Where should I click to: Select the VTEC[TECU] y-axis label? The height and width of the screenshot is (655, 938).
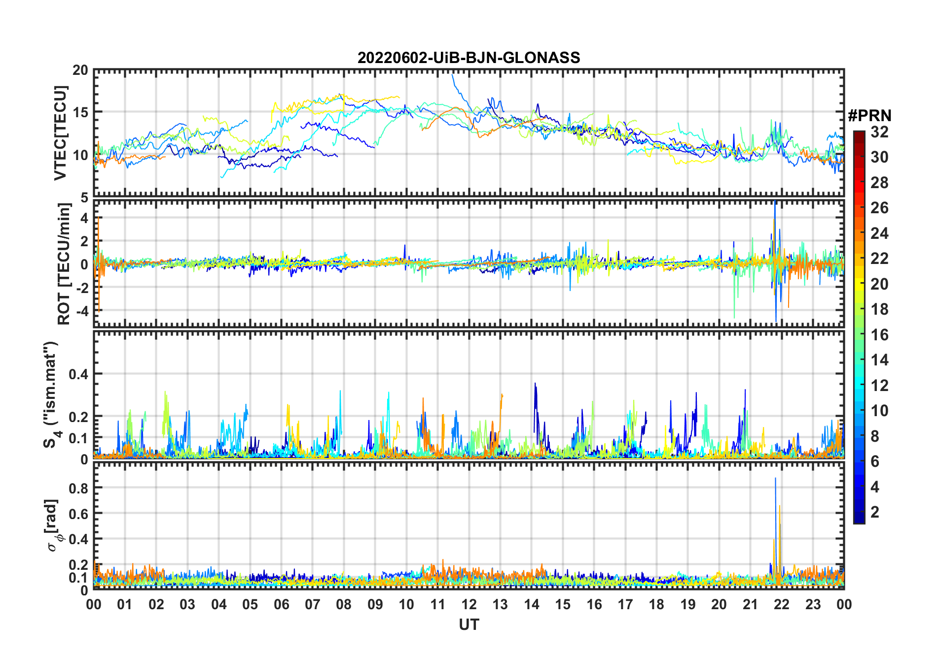[60, 133]
